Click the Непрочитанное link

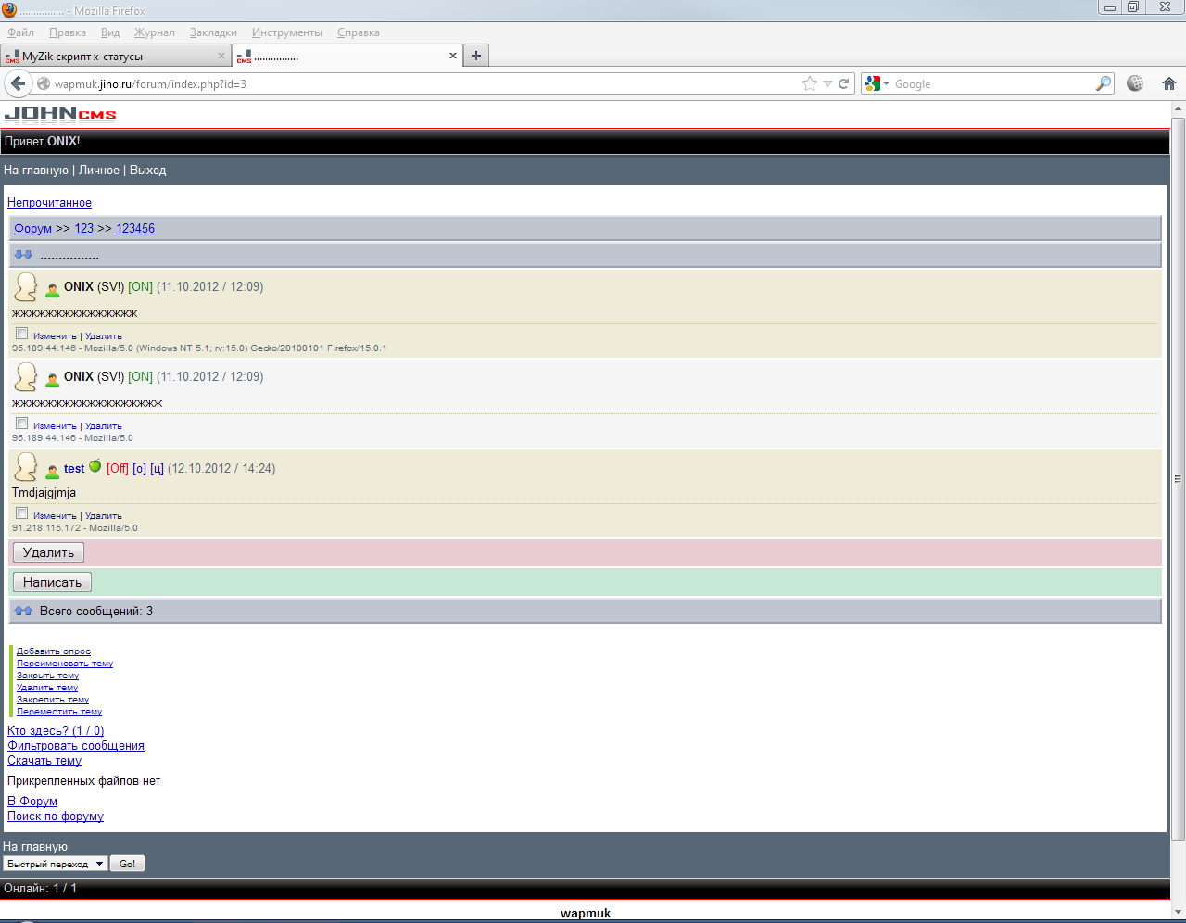point(49,203)
